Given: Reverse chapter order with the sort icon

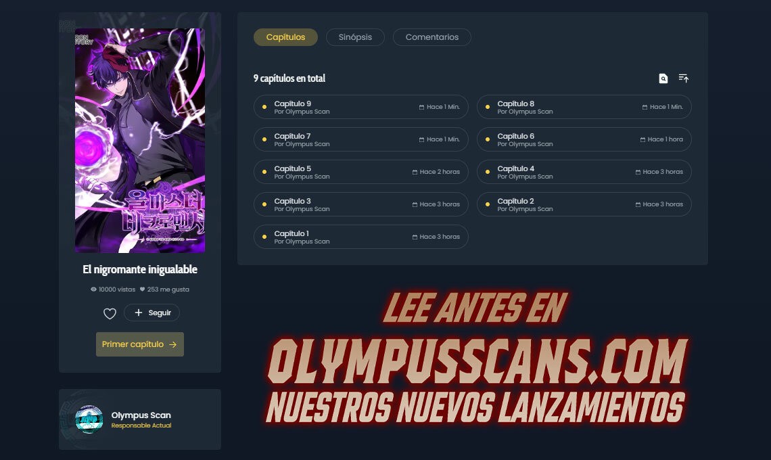Looking at the screenshot, I should coord(684,78).
